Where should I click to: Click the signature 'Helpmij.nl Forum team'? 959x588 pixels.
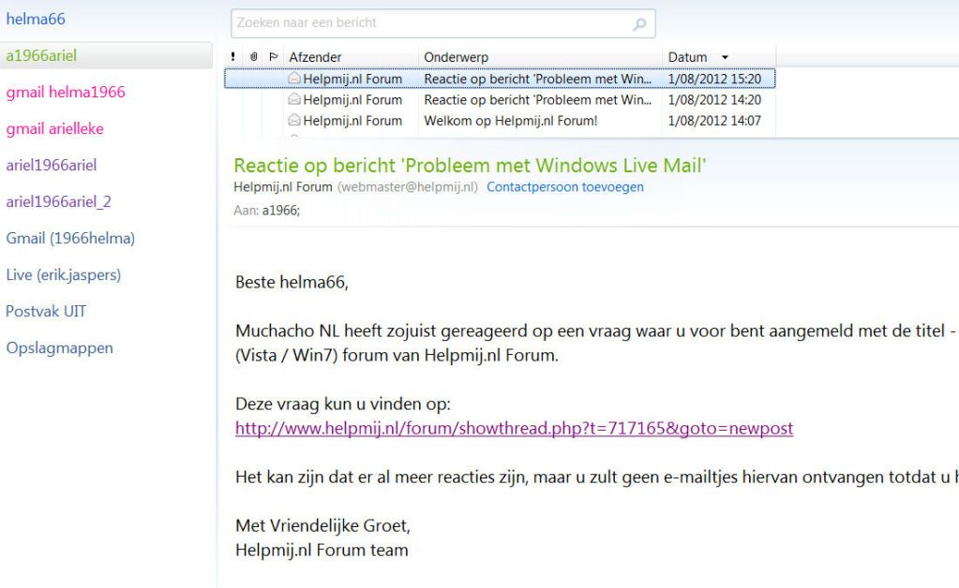click(322, 551)
